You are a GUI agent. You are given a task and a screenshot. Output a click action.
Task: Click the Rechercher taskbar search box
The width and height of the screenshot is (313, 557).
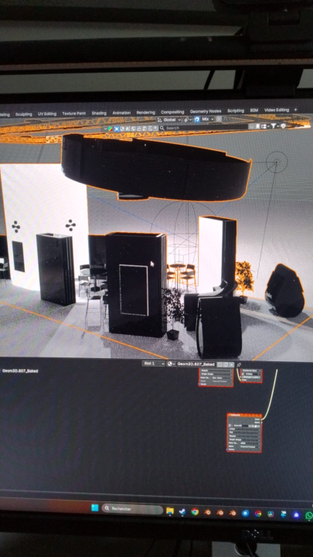click(x=131, y=508)
